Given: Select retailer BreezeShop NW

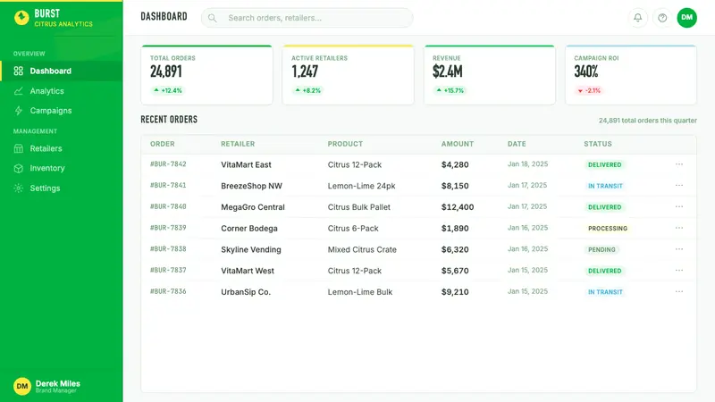Looking at the screenshot, I should [x=252, y=186].
